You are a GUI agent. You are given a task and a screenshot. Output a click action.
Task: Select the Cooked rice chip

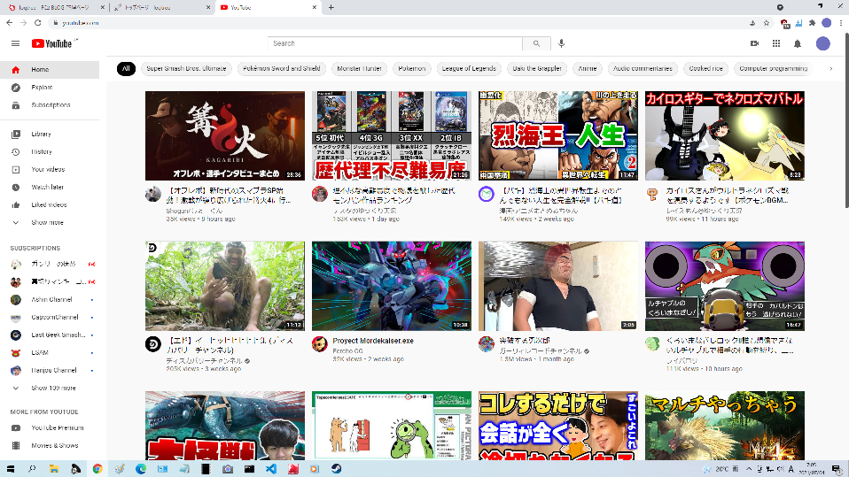tap(705, 69)
